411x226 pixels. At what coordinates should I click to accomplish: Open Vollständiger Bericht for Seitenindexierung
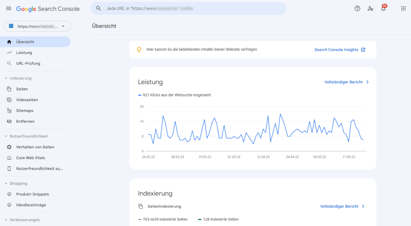coord(342,206)
